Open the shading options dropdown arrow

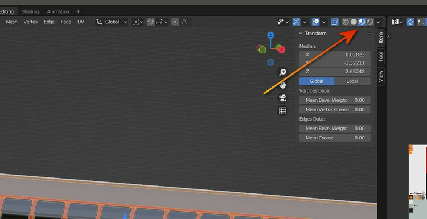(378, 22)
